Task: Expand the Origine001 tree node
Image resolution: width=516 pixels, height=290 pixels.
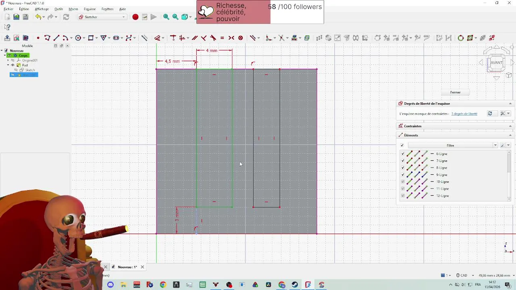Action: pos(8,60)
